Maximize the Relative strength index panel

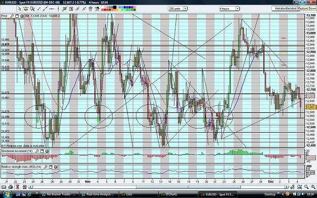(x=51, y=167)
